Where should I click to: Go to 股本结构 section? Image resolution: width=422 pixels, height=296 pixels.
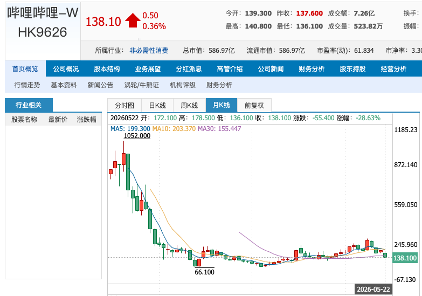pos(107,68)
